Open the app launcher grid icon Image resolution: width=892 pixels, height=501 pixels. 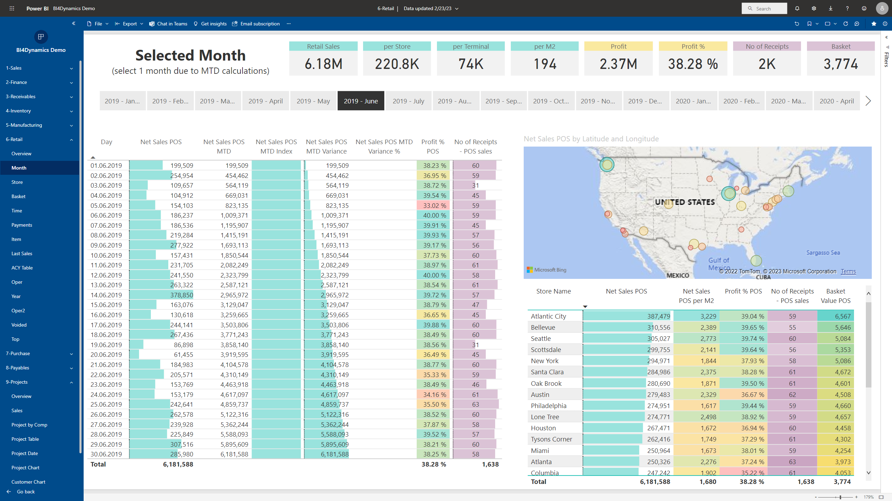coord(12,8)
